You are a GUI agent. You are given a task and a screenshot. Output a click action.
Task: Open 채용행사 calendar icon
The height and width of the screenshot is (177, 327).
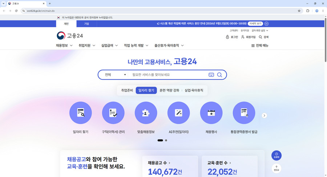[x=211, y=113]
